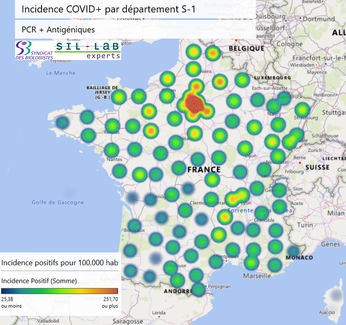Select the '251,70 ou plus' maximum value

(110, 302)
